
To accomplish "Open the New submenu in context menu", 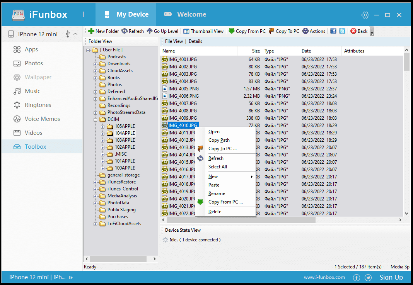I will (225, 176).
